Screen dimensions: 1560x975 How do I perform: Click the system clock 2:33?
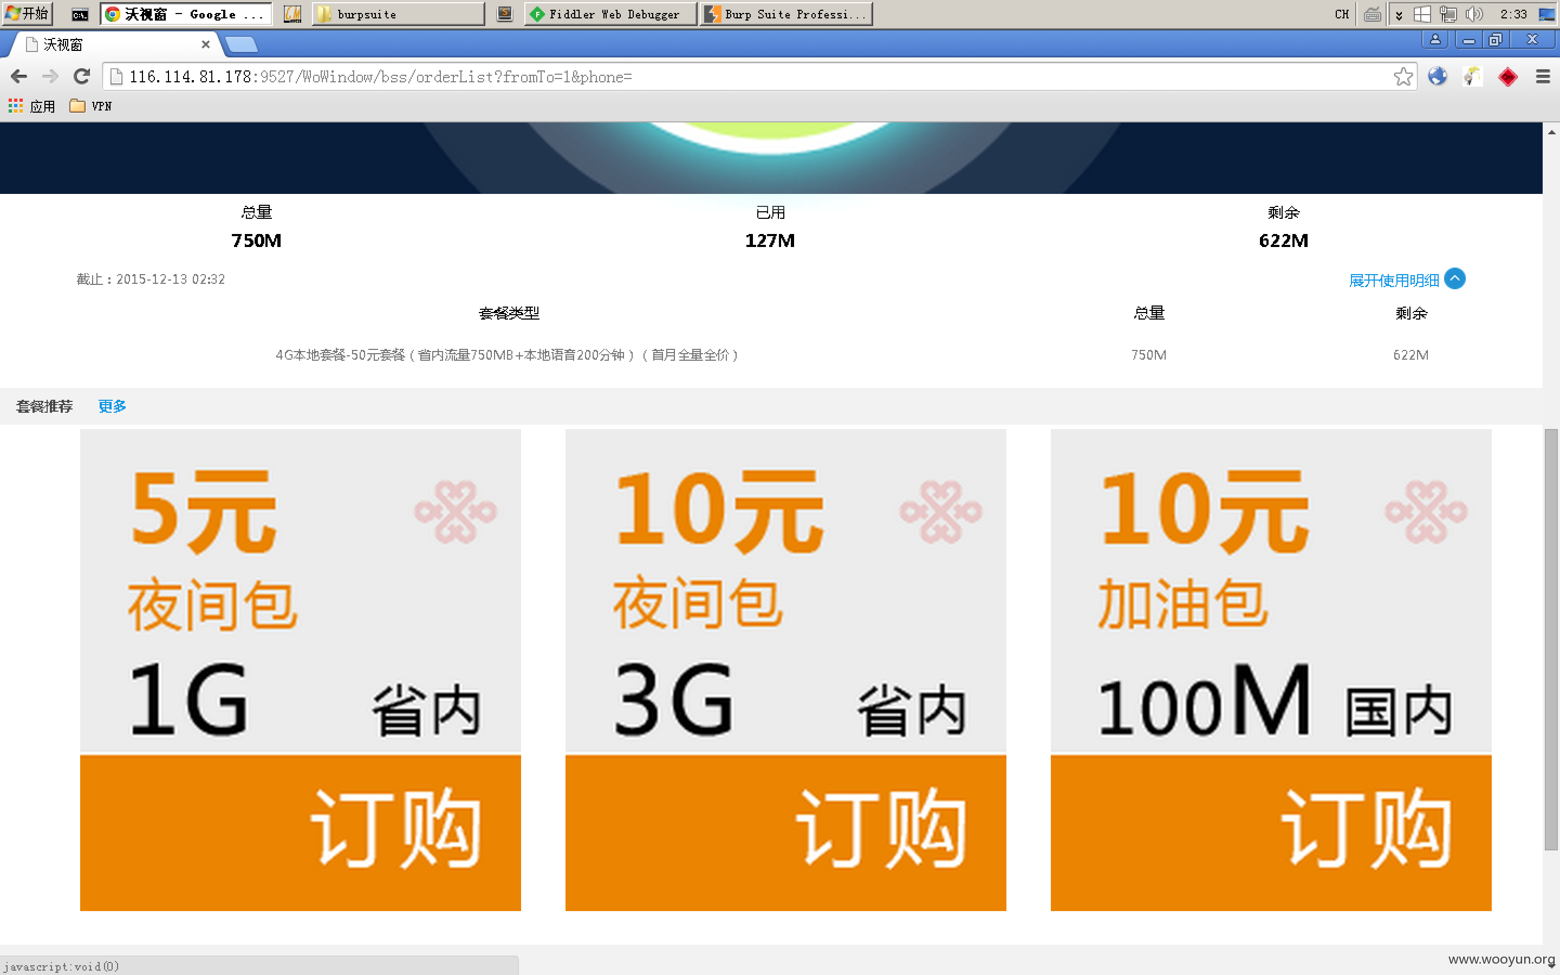(x=1513, y=14)
